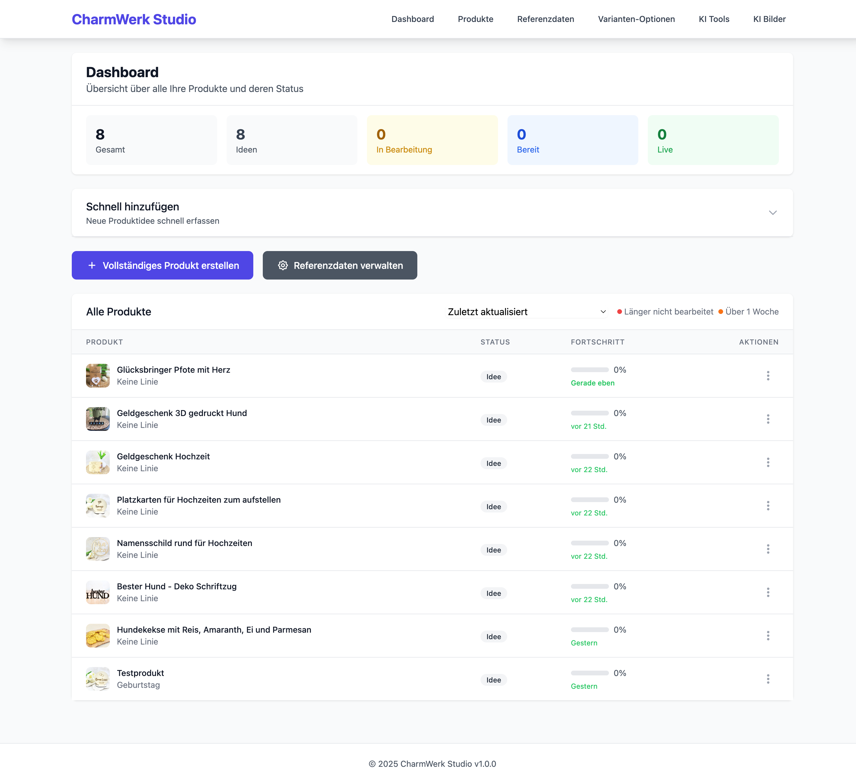Viewport: 856px width, 784px height.
Task: Click the Testprodukt product name
Action: tap(140, 673)
